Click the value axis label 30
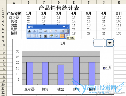This screenshot has width=126, height=96. coord(18,51)
